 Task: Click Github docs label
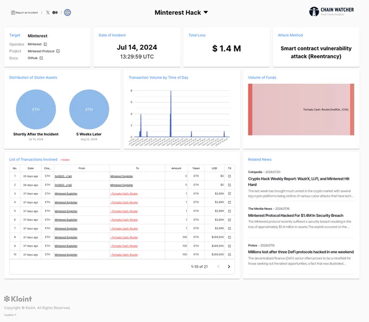pos(33,58)
